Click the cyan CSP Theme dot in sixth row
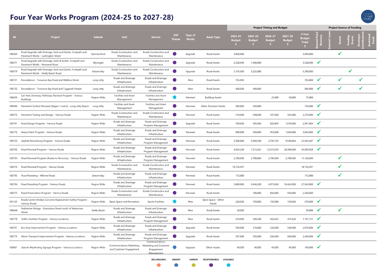 tap(174, 97)
